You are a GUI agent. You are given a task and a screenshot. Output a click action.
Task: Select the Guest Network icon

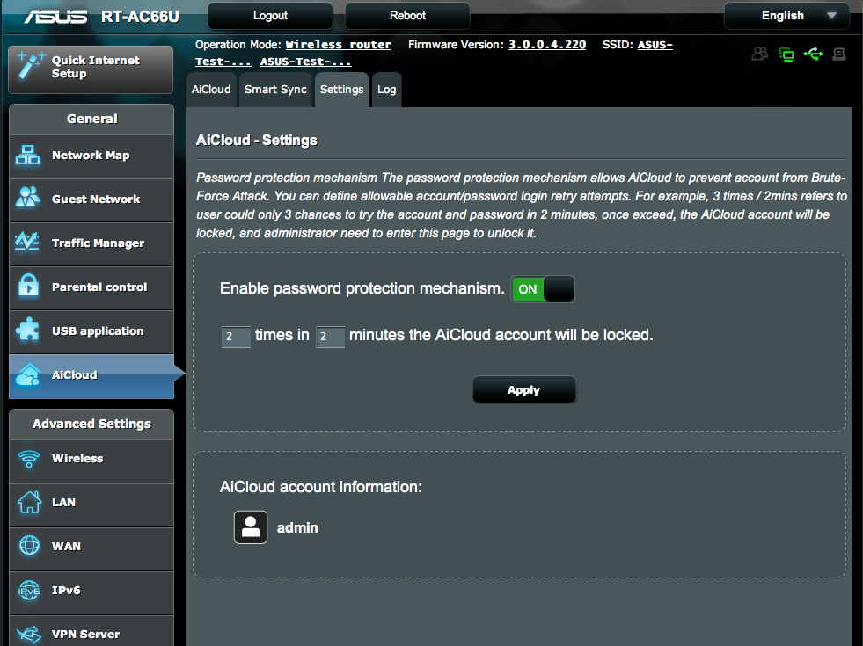point(29,200)
